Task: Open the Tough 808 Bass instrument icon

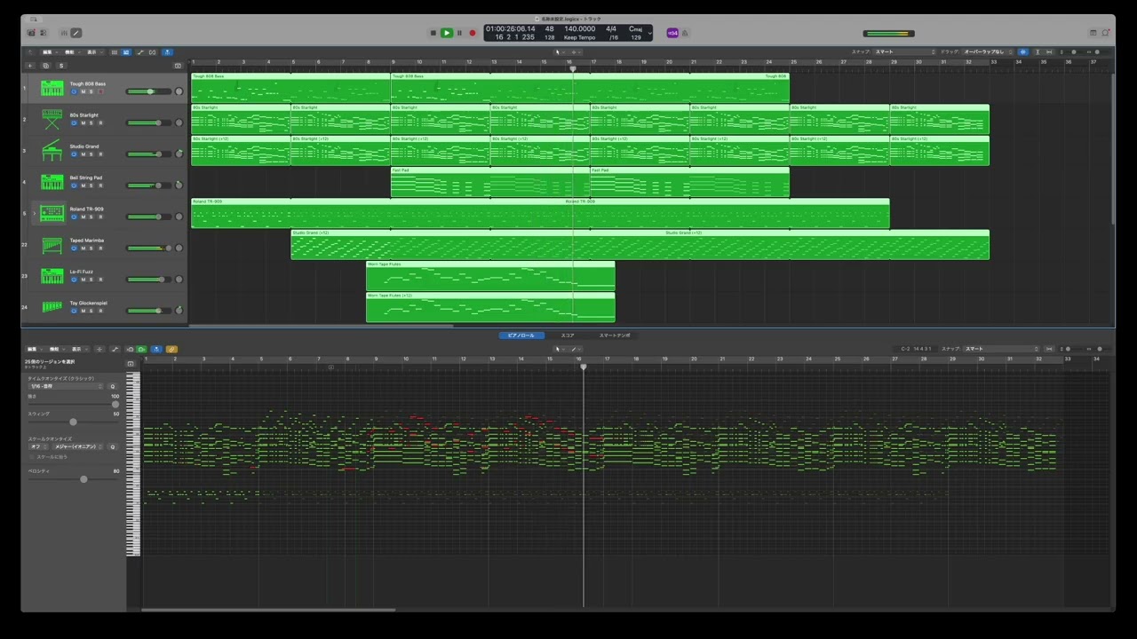Action: pyautogui.click(x=52, y=88)
